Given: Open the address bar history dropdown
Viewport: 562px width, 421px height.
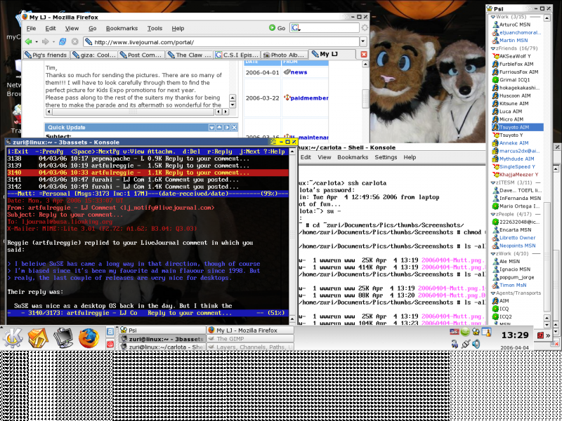Looking at the screenshot, I should [363, 41].
